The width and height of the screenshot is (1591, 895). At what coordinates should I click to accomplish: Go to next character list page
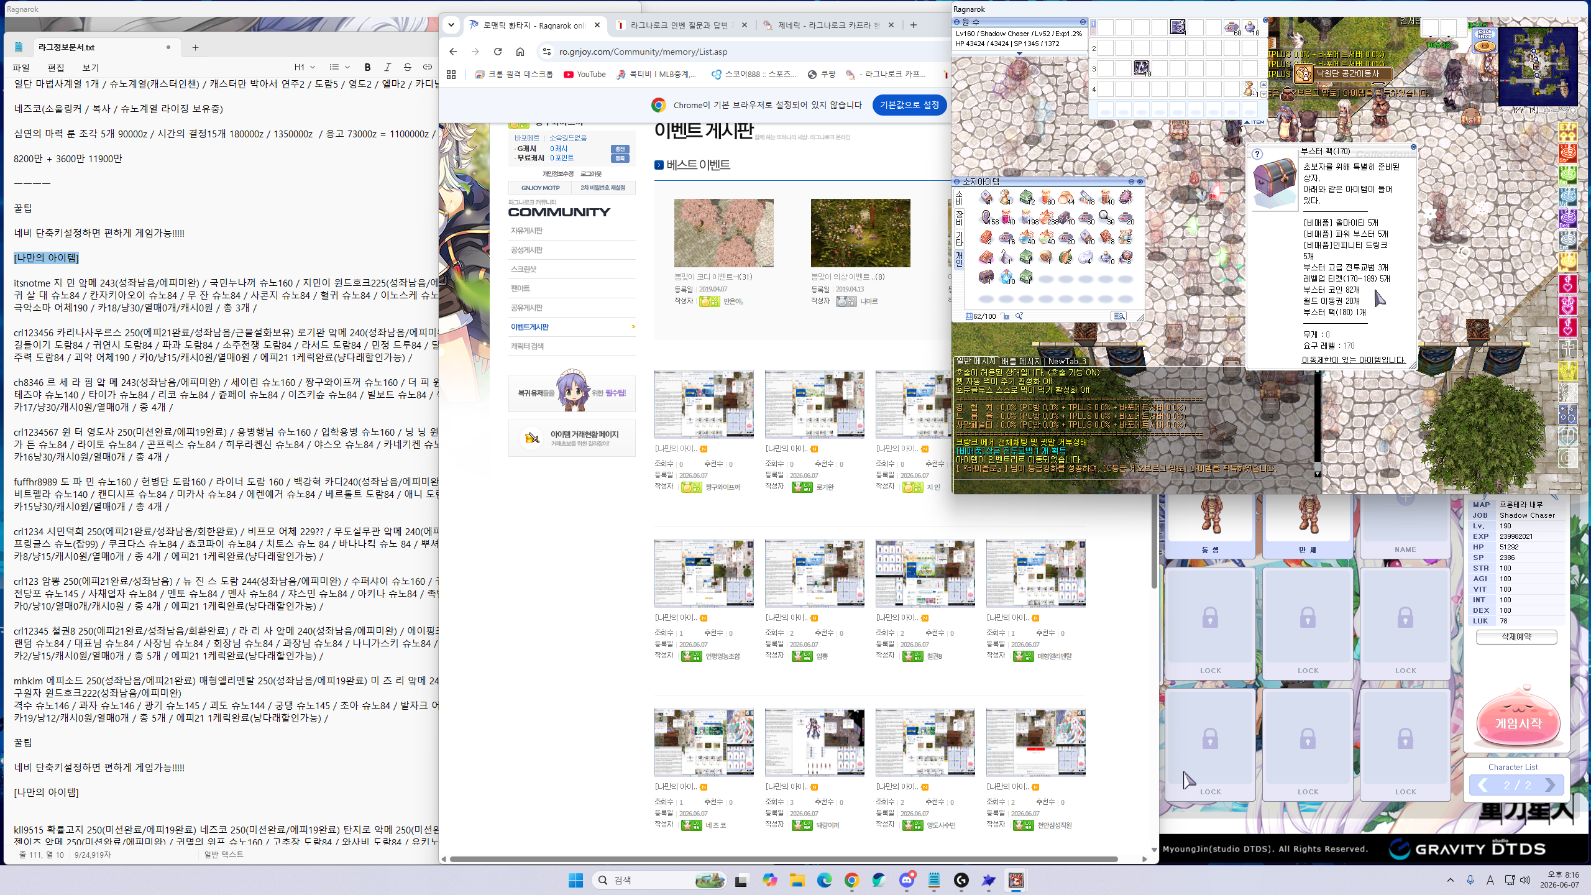point(1549,786)
